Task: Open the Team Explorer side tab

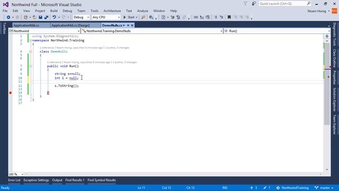Action: tap(334, 125)
